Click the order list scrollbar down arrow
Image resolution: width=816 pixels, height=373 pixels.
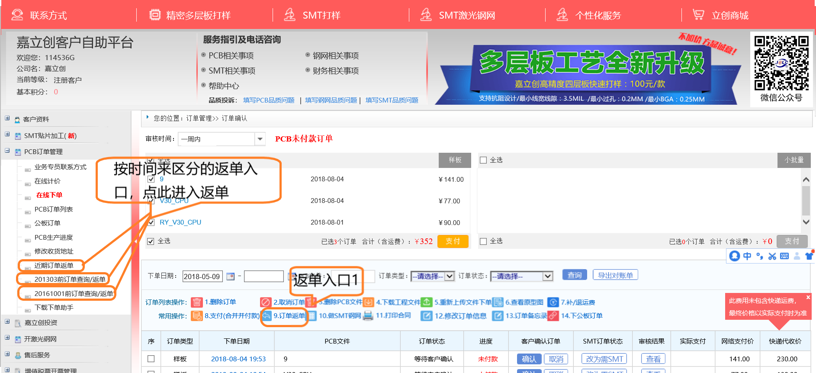[x=806, y=222]
